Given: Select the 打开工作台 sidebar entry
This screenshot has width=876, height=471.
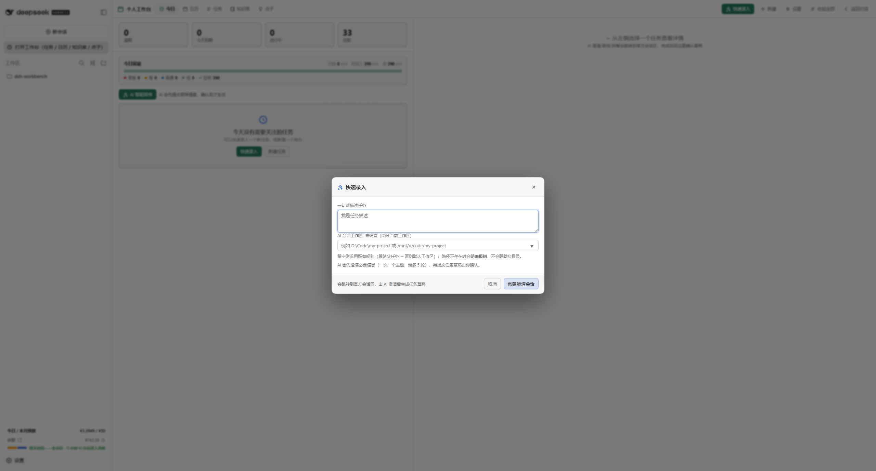Looking at the screenshot, I should tap(56, 47).
